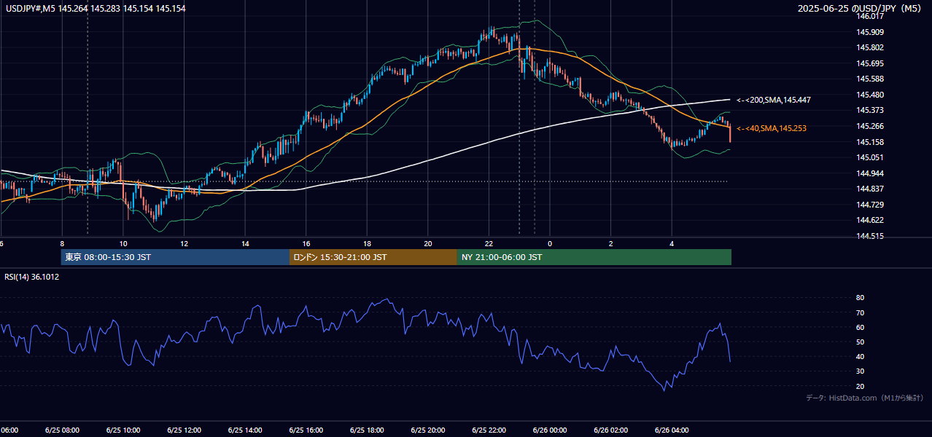932x437 pixels.
Task: Click price axis label 144.944
Action: point(869,173)
